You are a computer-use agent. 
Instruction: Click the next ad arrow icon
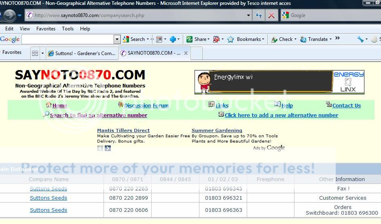coord(108,148)
